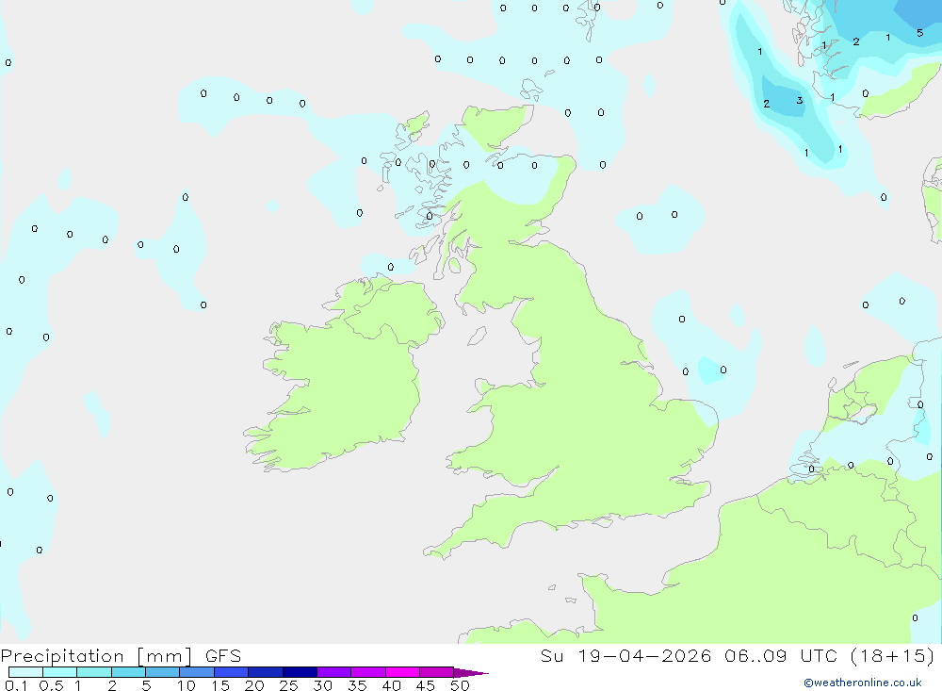
Task: Click the legend label '10' under the color bar
Action: (186, 685)
